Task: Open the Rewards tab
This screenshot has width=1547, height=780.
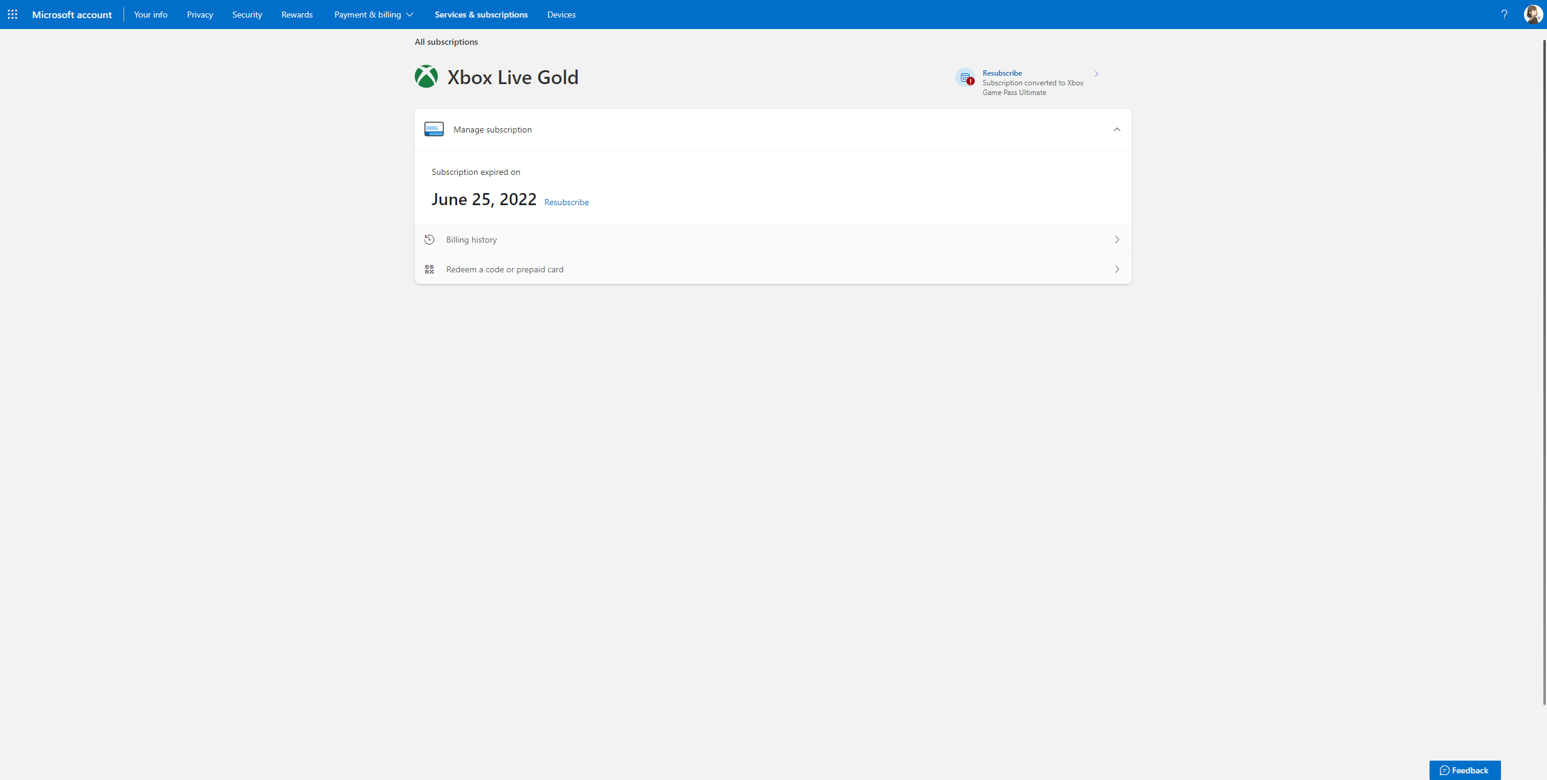Action: [297, 15]
